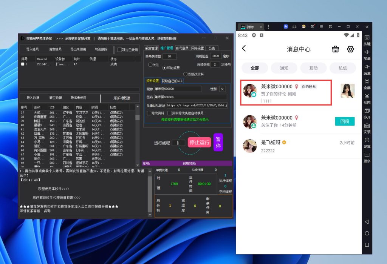This screenshot has height=264, width=387.
Task: Click the 安装 APK install icon
Action: 367,126
